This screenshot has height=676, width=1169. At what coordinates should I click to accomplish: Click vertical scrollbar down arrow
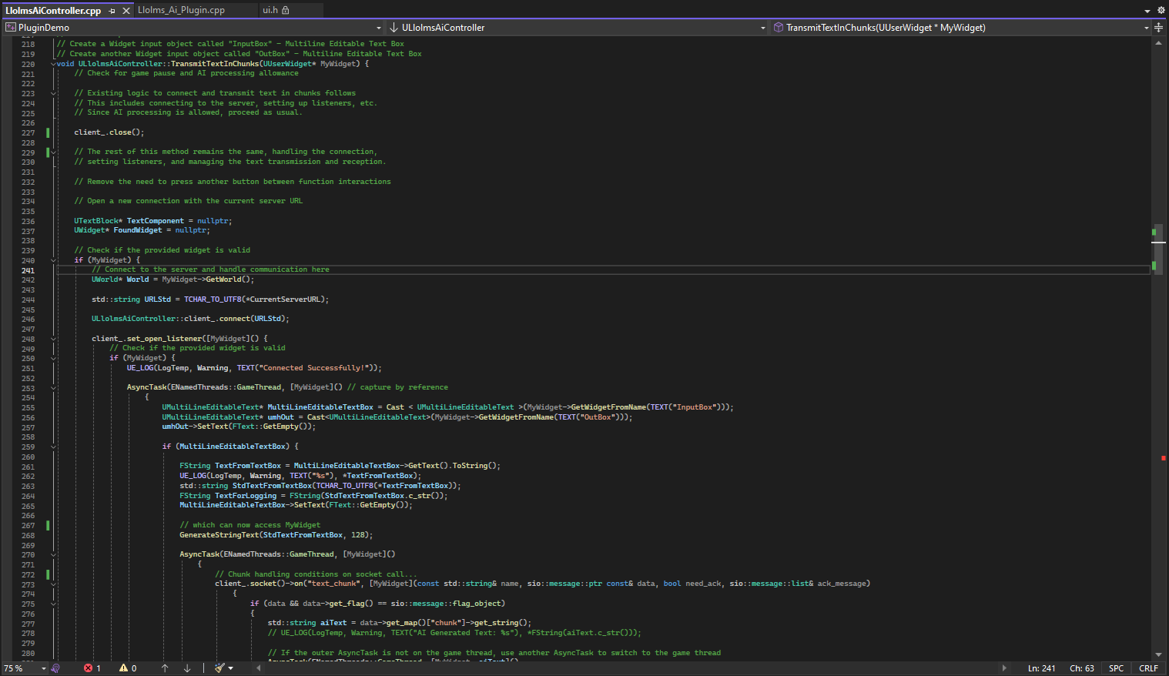click(1158, 654)
